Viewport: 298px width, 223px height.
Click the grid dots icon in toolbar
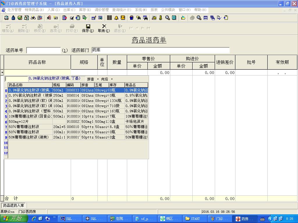coord(109,18)
